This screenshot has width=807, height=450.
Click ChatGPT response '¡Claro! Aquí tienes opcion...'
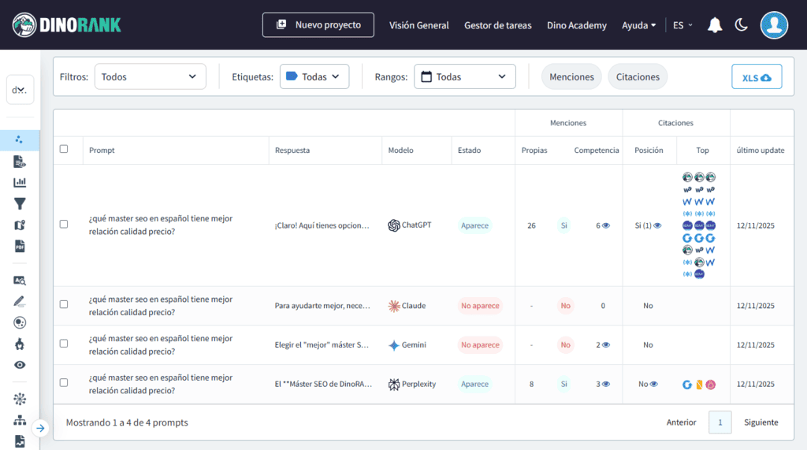(322, 225)
